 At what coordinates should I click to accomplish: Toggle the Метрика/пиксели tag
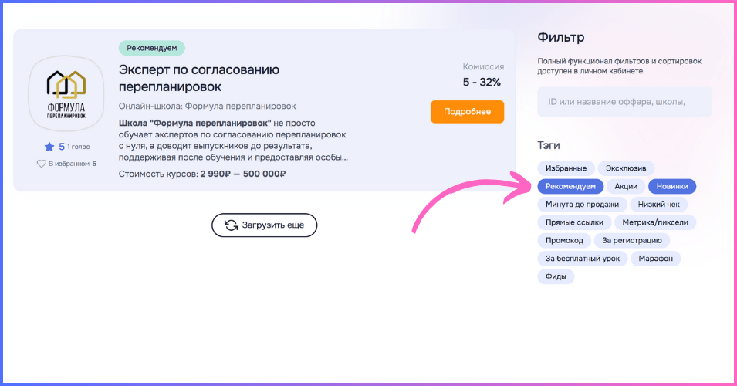(655, 222)
